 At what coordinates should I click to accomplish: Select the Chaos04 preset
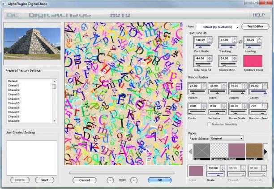pos(13,99)
